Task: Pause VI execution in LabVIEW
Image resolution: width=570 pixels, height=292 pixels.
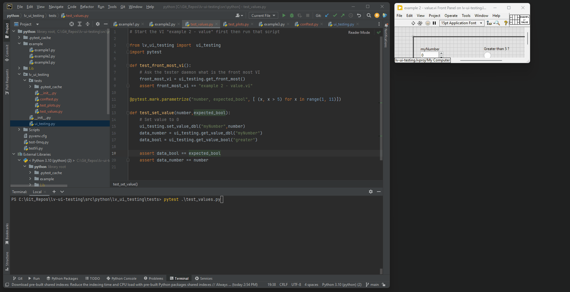Action: (435, 23)
